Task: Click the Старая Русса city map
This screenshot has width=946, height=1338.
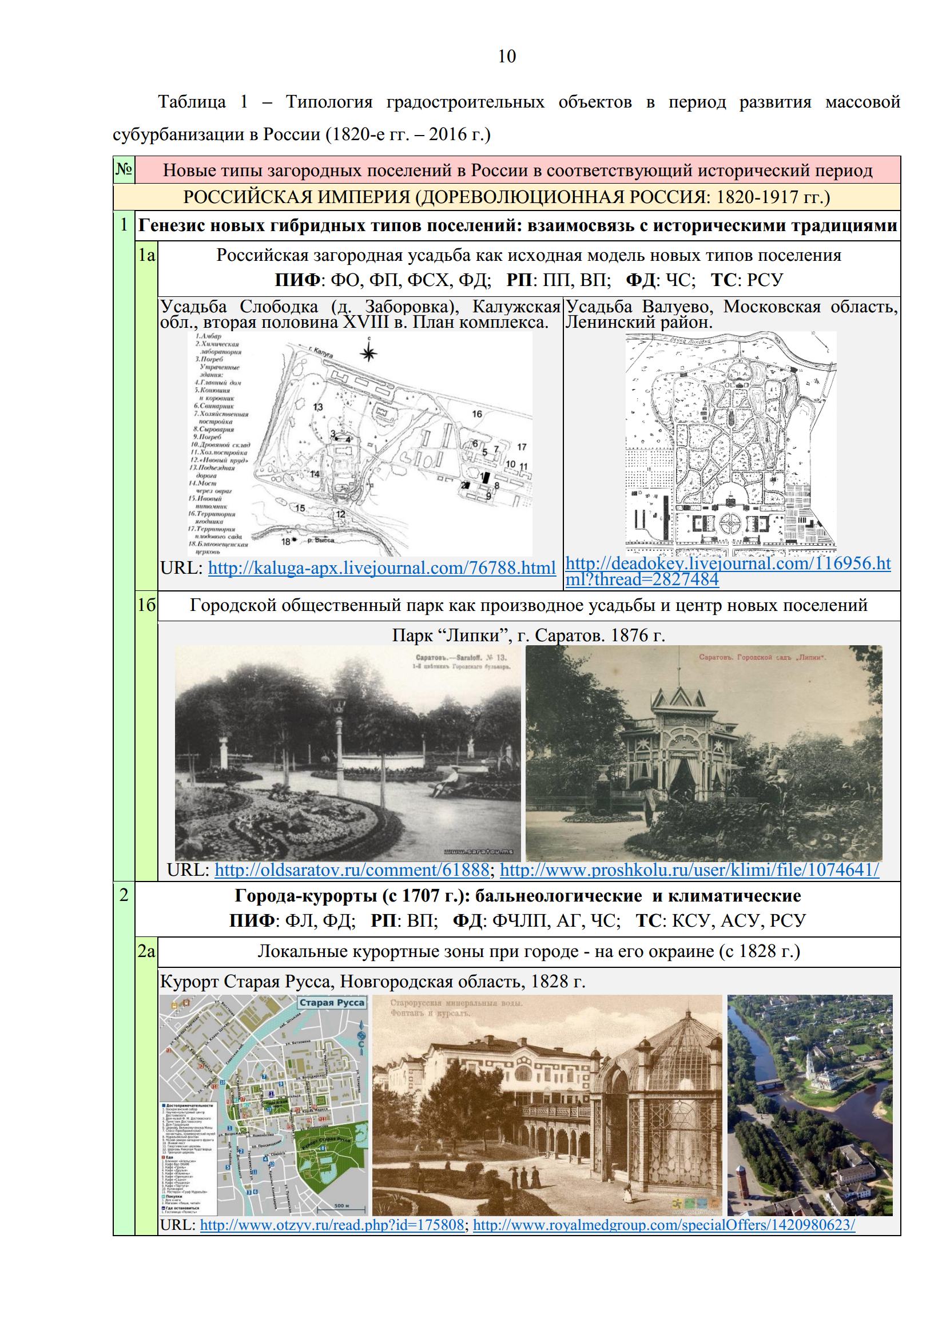Action: (x=264, y=1105)
